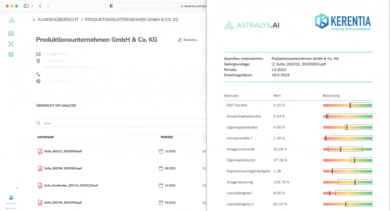The image size is (390, 211).
Task: Focus the Suche search input field
Action: point(120,123)
